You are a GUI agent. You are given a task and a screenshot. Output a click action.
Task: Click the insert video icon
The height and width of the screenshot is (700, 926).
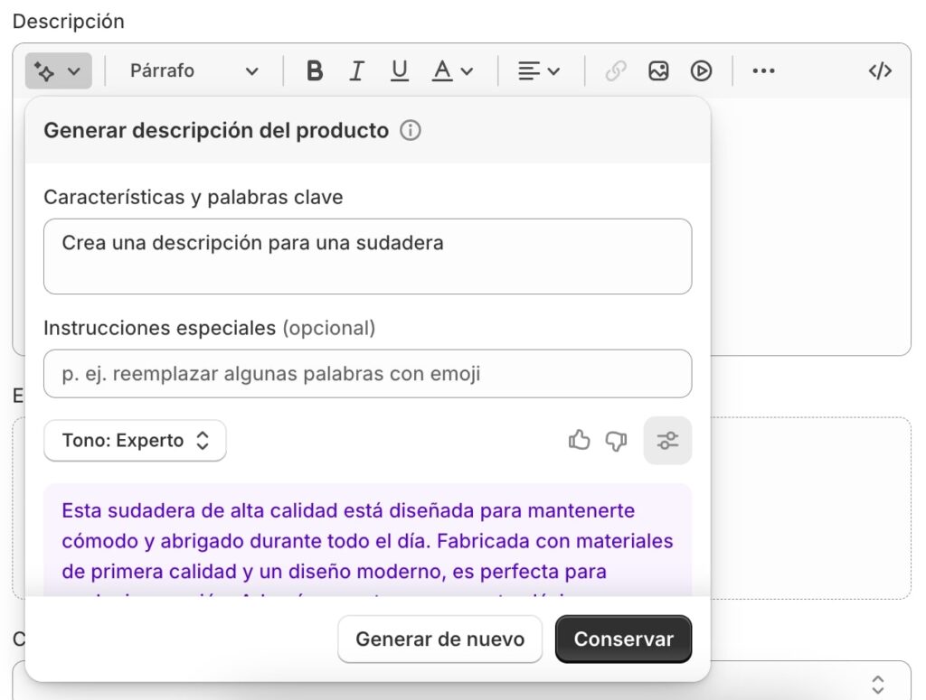(701, 70)
